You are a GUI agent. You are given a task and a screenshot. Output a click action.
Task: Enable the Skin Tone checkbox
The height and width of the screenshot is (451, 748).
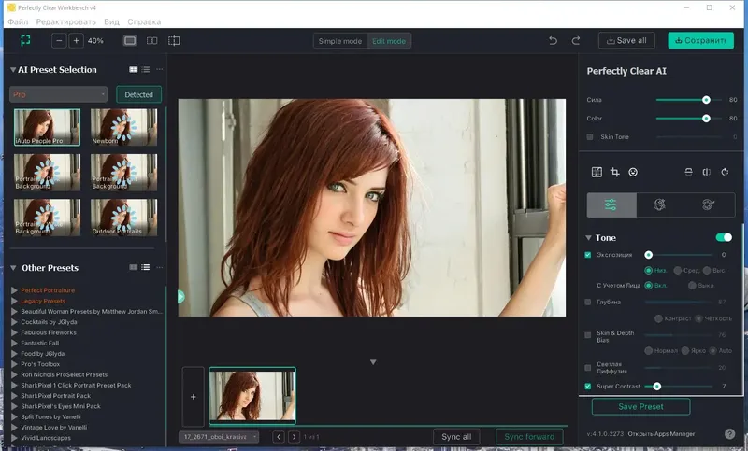tap(589, 137)
